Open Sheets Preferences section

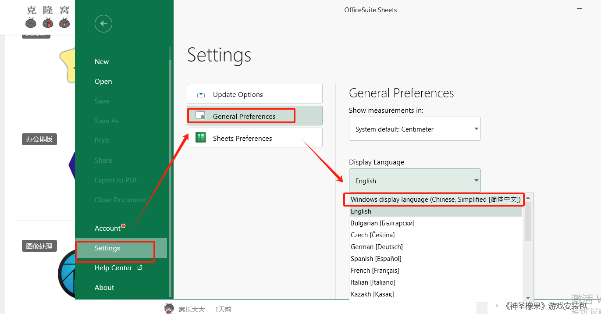(x=255, y=138)
